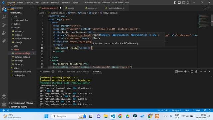
Task: Toggle secondary side bar visibility
Action: [x=184, y=3]
